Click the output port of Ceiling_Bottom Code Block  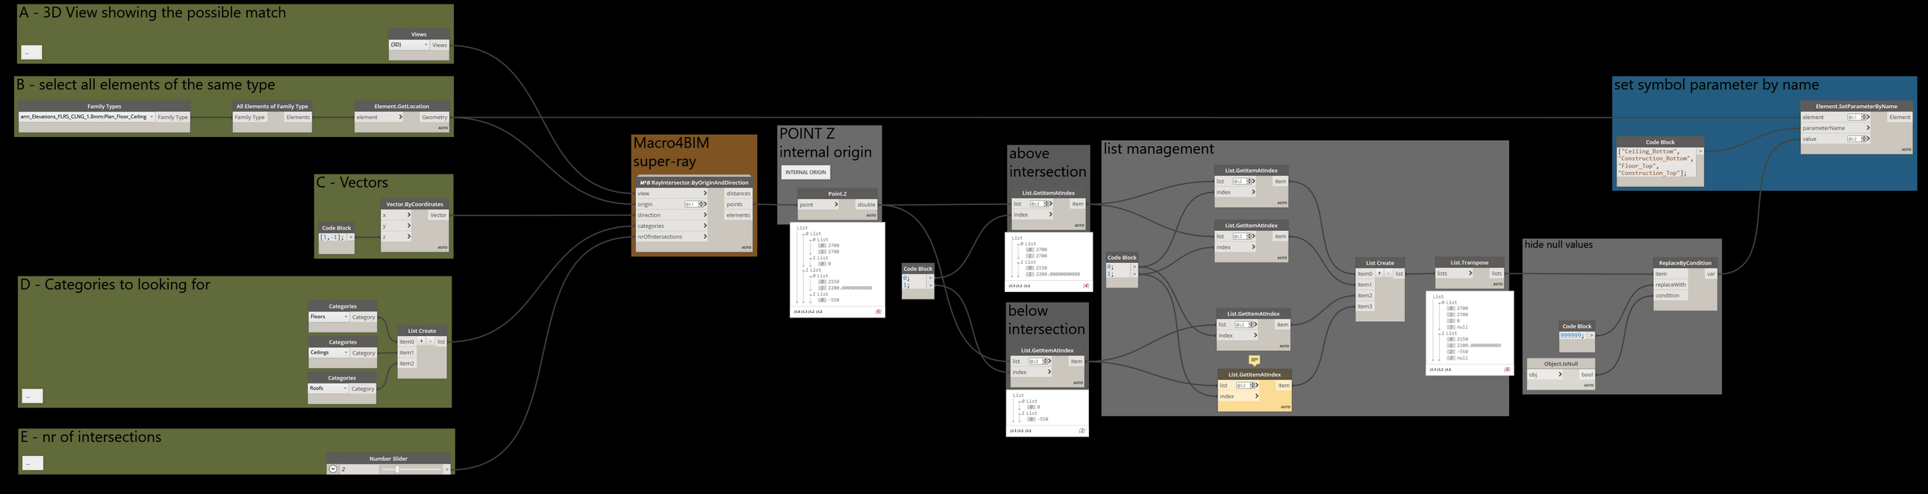pos(1700,152)
